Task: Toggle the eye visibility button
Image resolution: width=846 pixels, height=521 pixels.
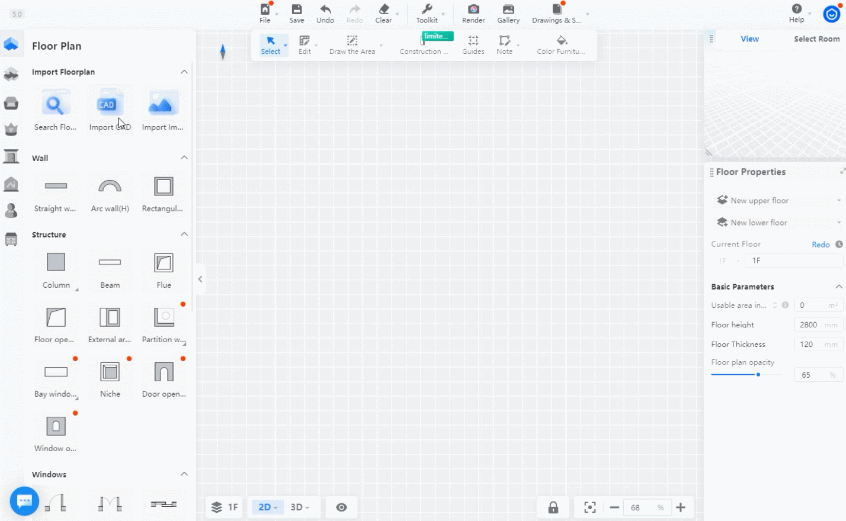Action: click(341, 507)
